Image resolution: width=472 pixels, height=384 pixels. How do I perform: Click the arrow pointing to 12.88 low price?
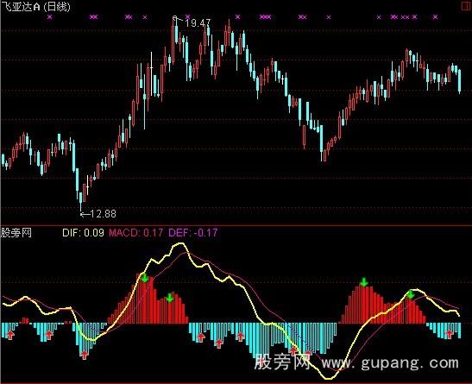85,214
